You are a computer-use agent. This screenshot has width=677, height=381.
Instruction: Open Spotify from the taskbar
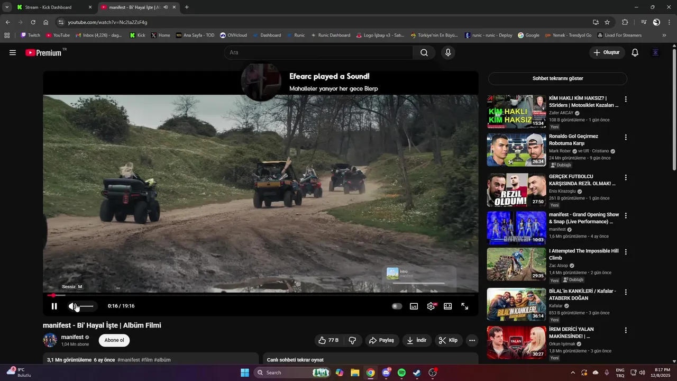401,373
